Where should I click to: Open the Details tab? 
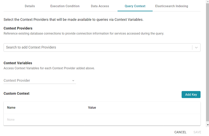point(30,6)
